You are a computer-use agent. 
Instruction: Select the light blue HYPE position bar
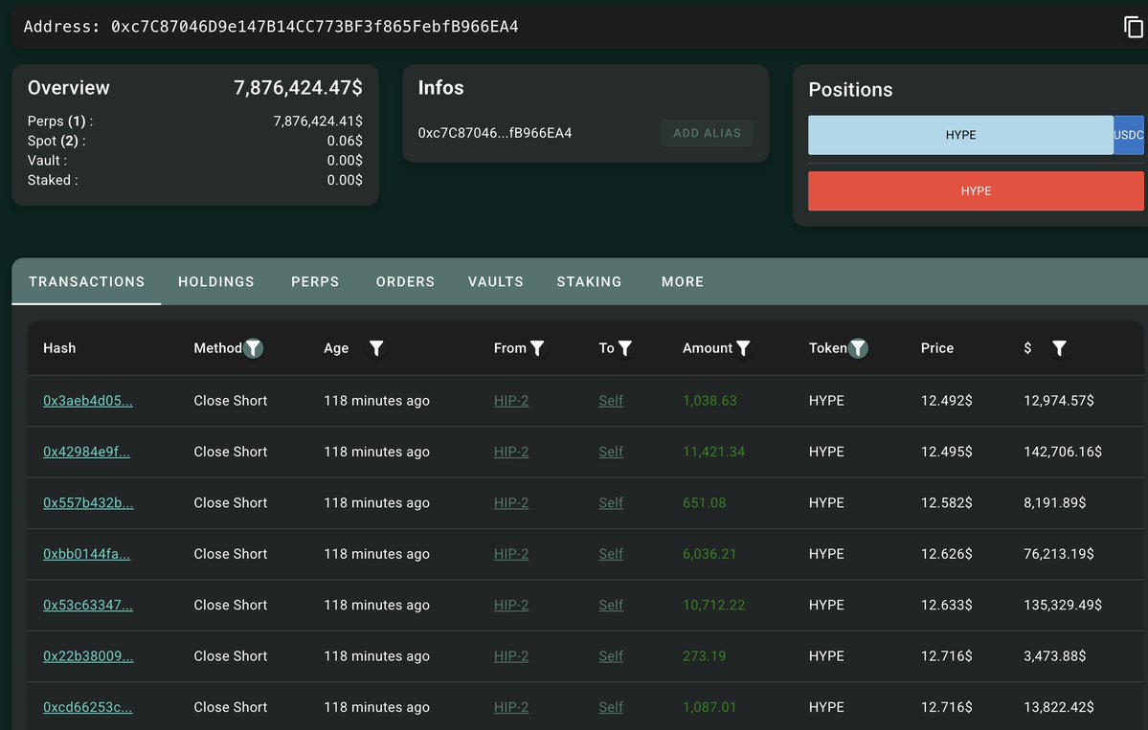(960, 135)
